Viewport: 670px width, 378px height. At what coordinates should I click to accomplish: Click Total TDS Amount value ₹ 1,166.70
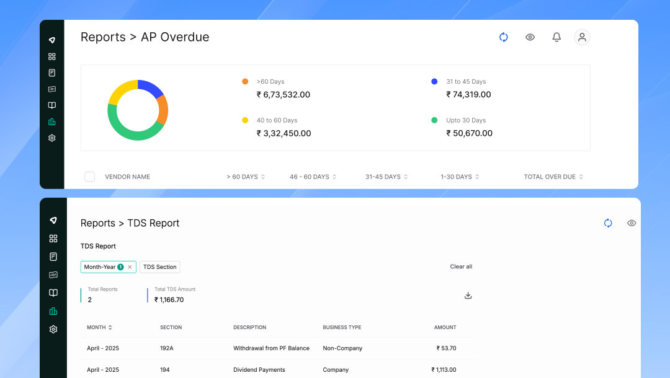coord(169,300)
